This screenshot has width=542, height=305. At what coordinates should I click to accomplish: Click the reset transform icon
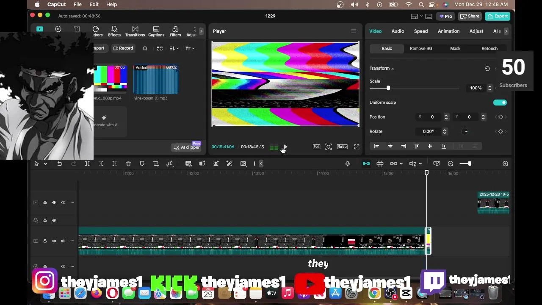pyautogui.click(x=487, y=69)
